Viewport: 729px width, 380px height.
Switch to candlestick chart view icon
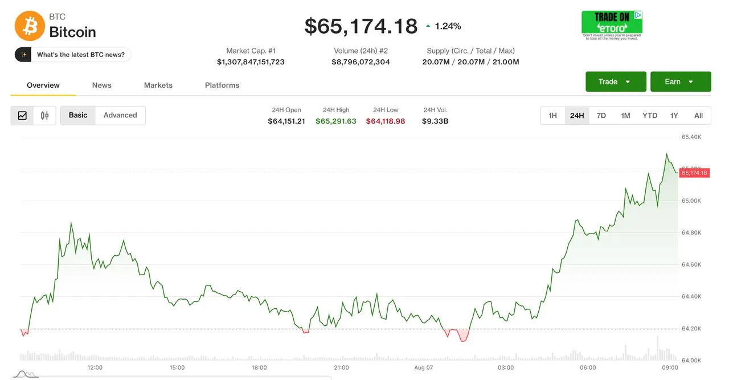(x=44, y=116)
